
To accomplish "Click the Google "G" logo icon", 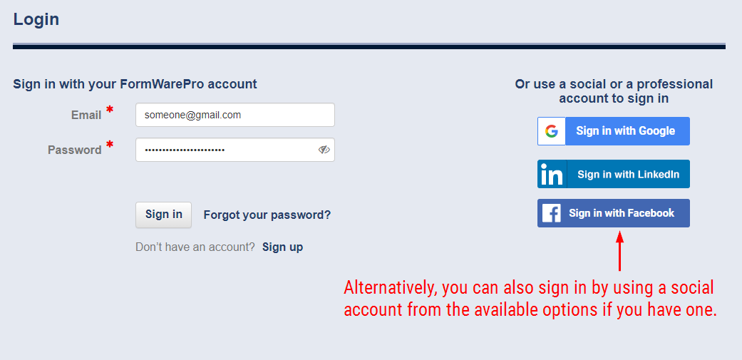I will coord(551,131).
